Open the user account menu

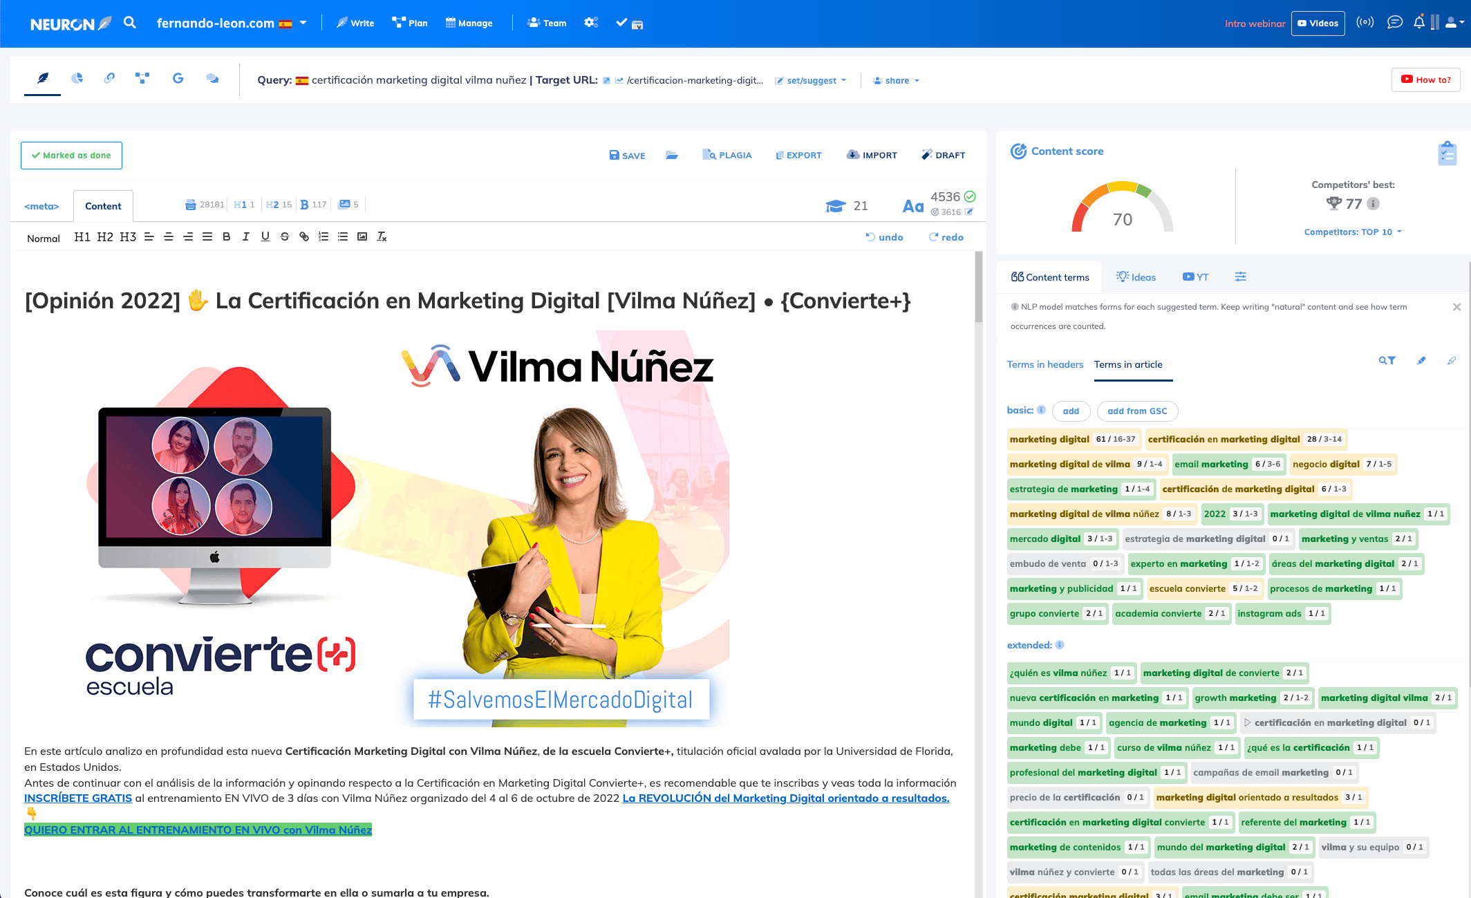[1454, 23]
